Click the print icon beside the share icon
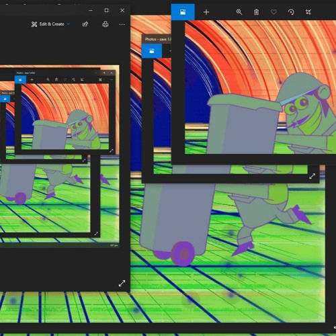Image resolution: width=336 pixels, height=336 pixels. tap(106, 24)
